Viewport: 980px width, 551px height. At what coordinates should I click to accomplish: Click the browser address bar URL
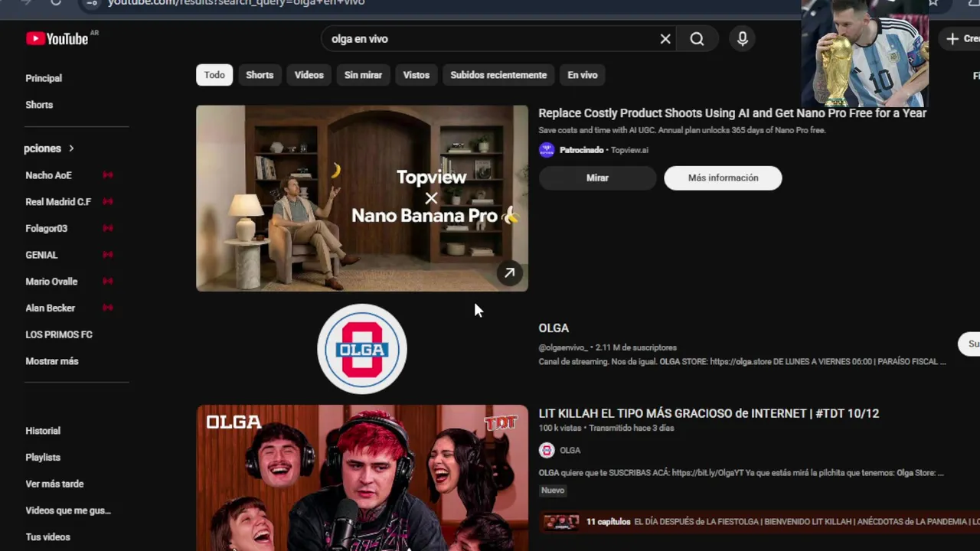point(236,2)
